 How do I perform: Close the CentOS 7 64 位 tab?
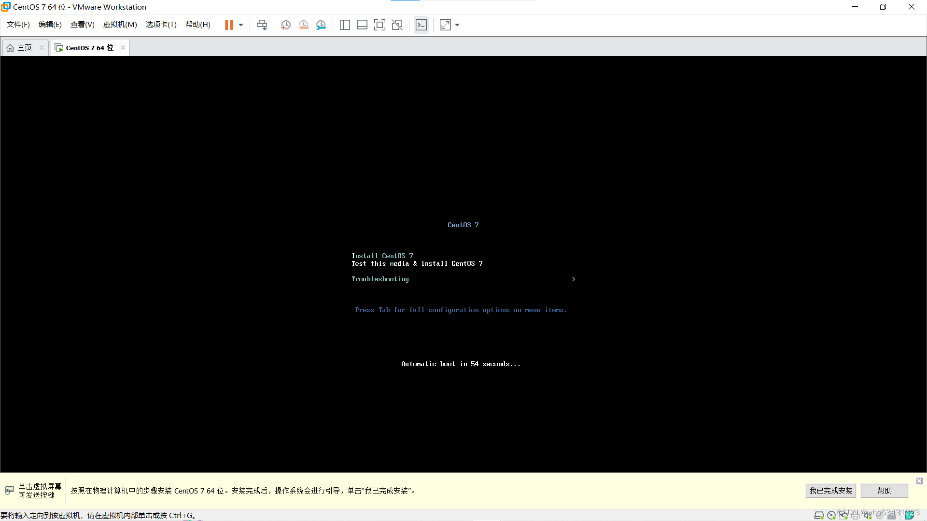coord(123,47)
